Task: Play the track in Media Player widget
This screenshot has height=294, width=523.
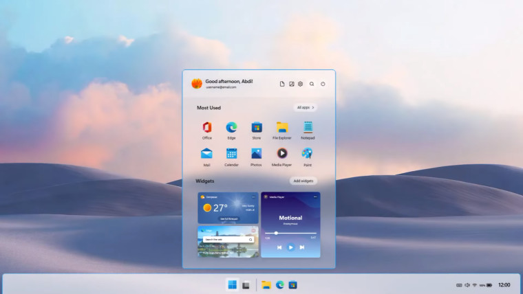Action: point(290,247)
